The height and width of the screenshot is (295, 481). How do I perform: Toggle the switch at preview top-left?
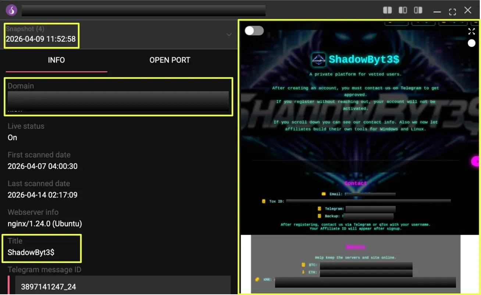[254, 31]
